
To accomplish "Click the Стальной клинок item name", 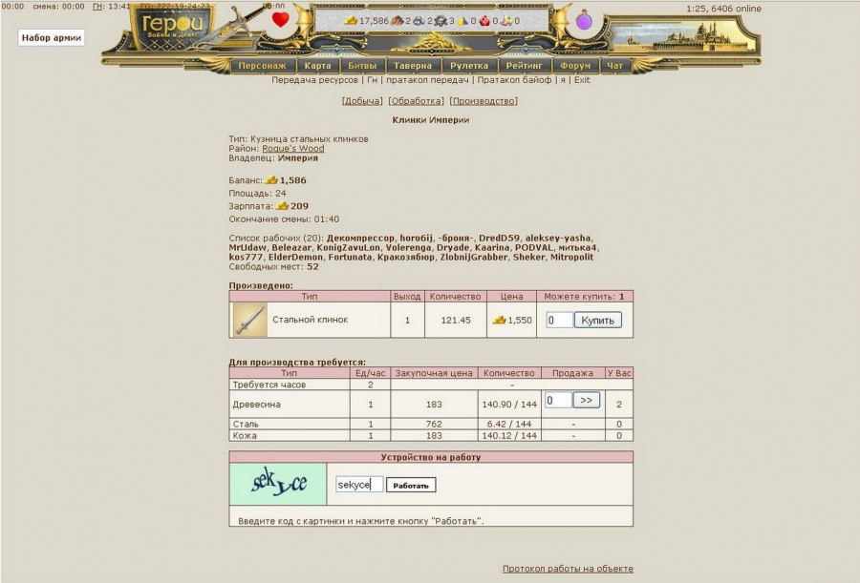I will click(x=310, y=320).
